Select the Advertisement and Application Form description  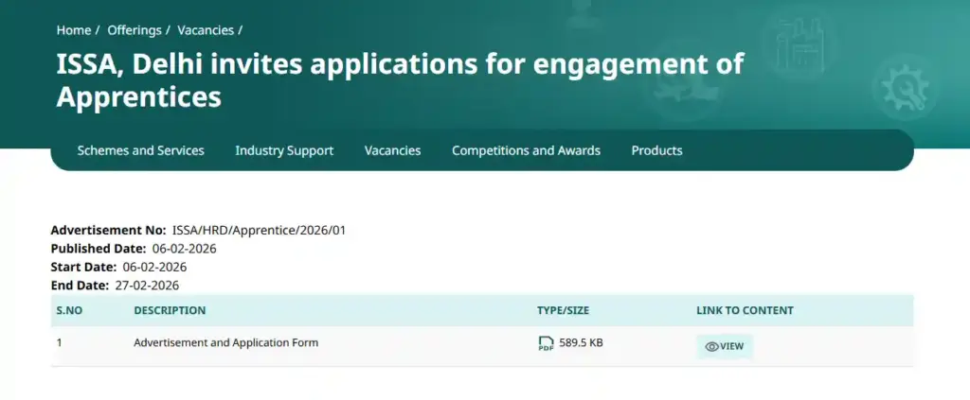(x=225, y=342)
